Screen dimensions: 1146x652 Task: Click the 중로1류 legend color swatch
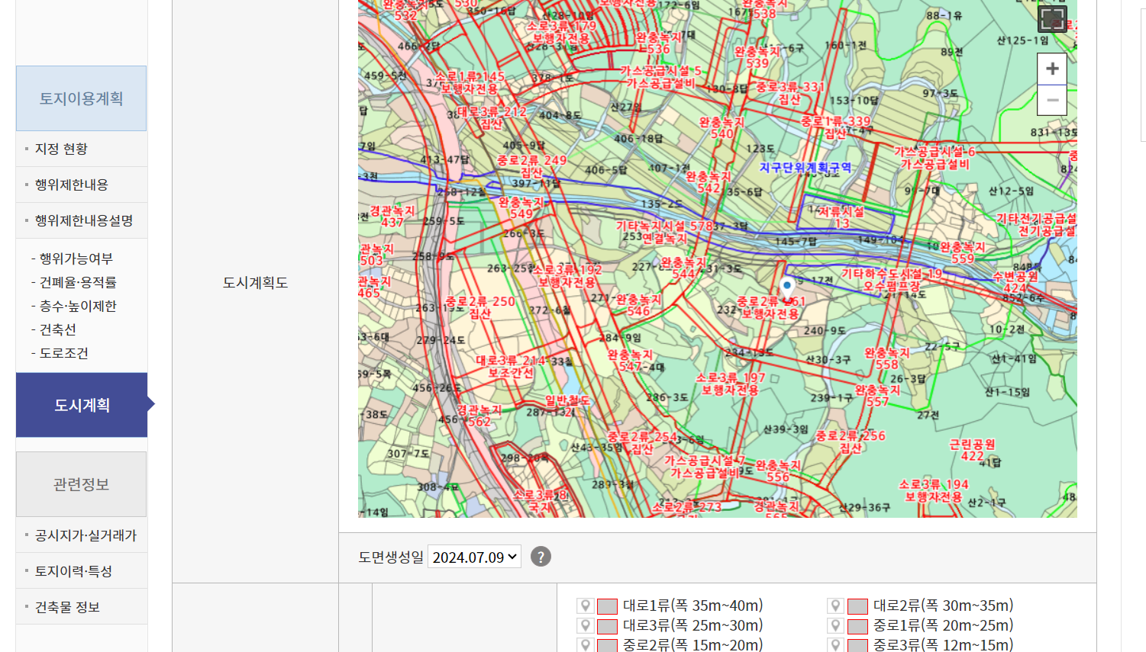[x=857, y=626]
